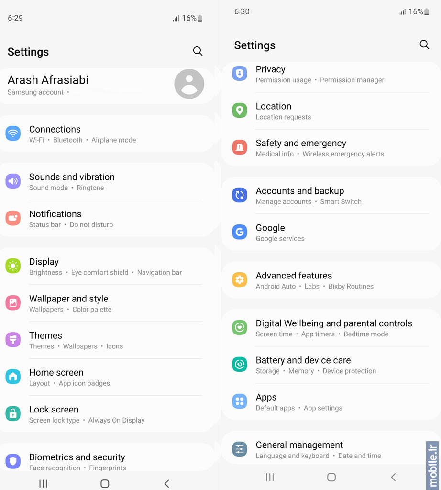Open Digital Wellbeing and parental controls

pyautogui.click(x=331, y=328)
